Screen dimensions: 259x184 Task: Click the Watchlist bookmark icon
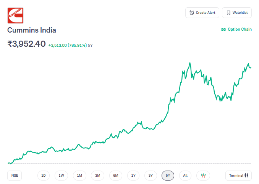pos(228,13)
